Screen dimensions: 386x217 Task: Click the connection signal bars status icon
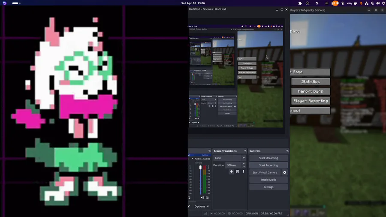tap(205, 214)
